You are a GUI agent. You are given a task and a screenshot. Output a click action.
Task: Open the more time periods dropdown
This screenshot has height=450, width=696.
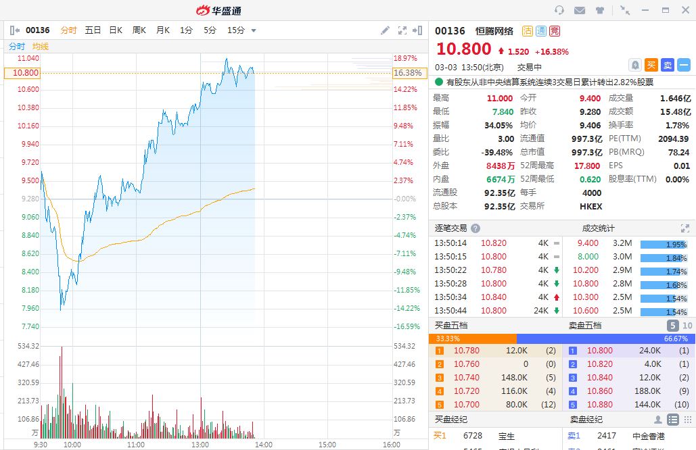pyautogui.click(x=254, y=30)
